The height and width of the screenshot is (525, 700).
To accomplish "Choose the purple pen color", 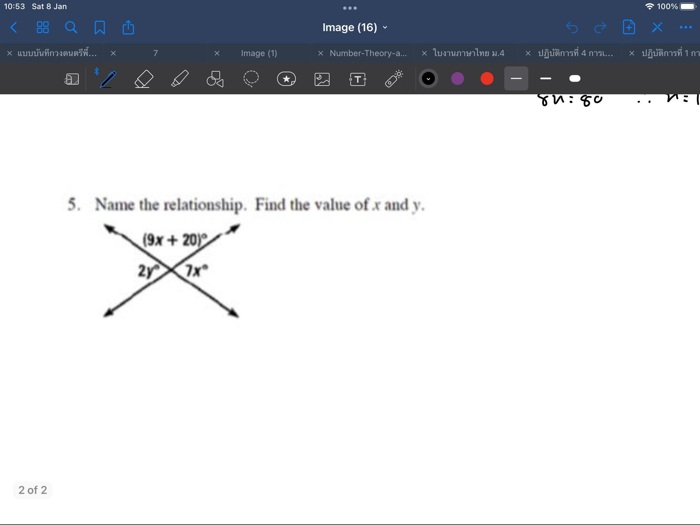I will click(x=457, y=79).
